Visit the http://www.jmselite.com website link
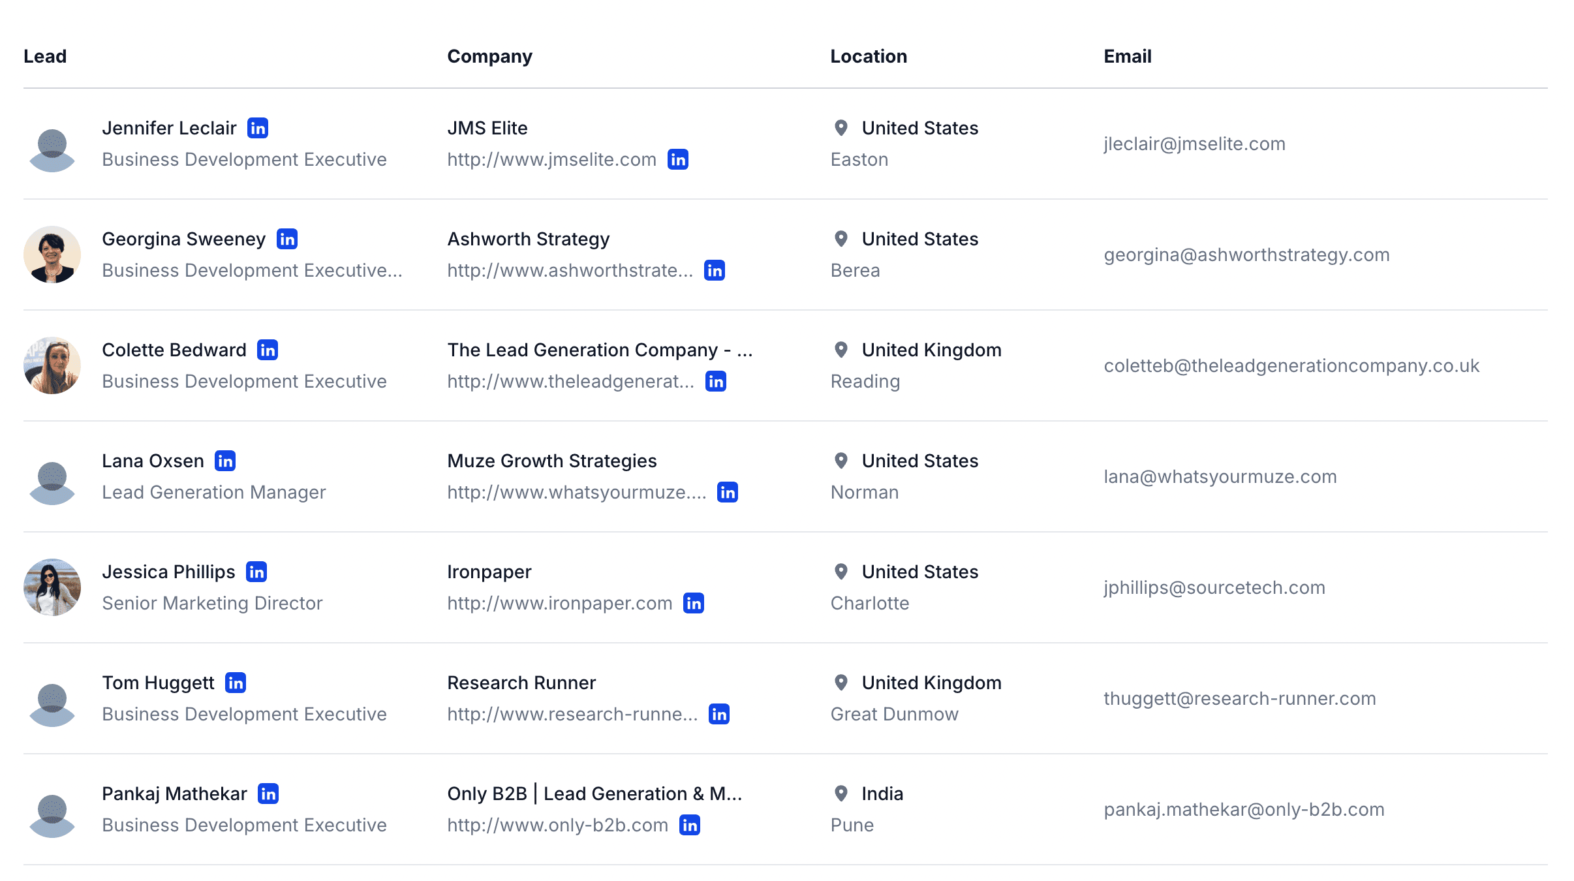Viewport: 1574px width, 881px height. click(552, 159)
